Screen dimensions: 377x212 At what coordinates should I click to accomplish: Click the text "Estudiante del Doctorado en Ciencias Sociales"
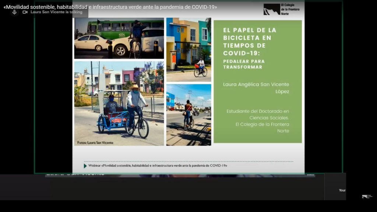[258, 114]
